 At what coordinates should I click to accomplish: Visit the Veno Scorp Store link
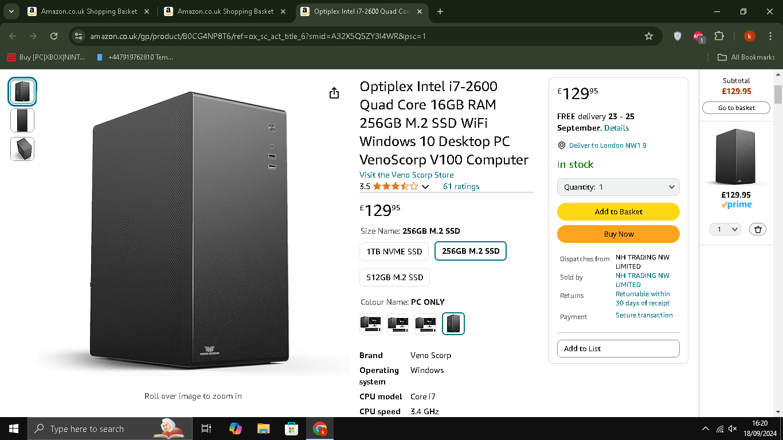tap(406, 175)
